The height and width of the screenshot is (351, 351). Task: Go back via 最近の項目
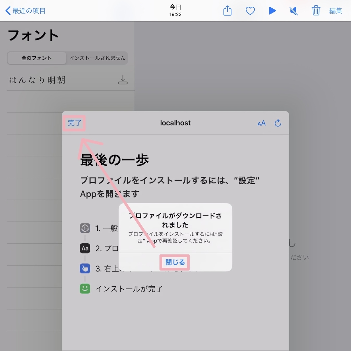point(25,11)
